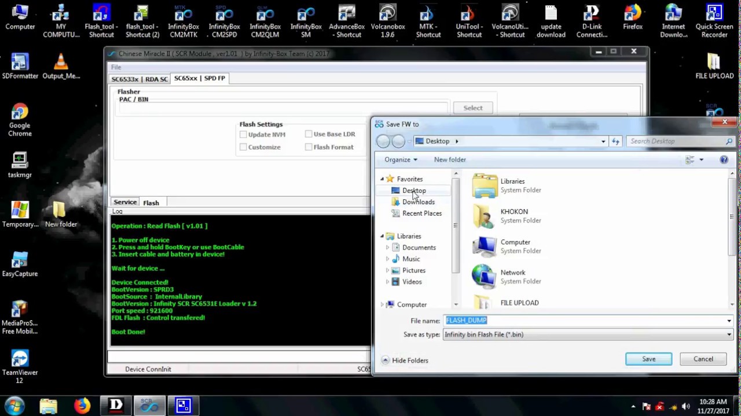
Task: Collapse the Libraries tree node
Action: pos(382,236)
